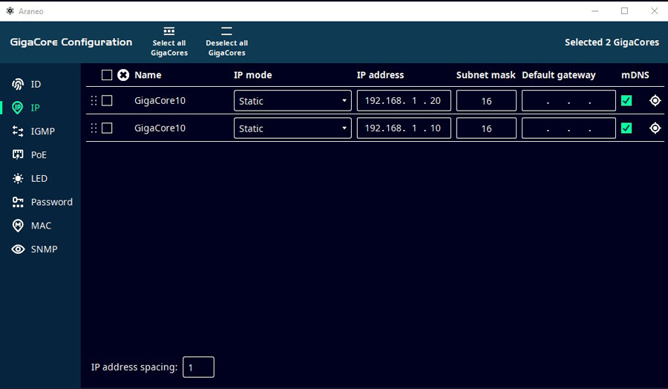
Task: Switch to the PoE tab label
Action: point(39,154)
